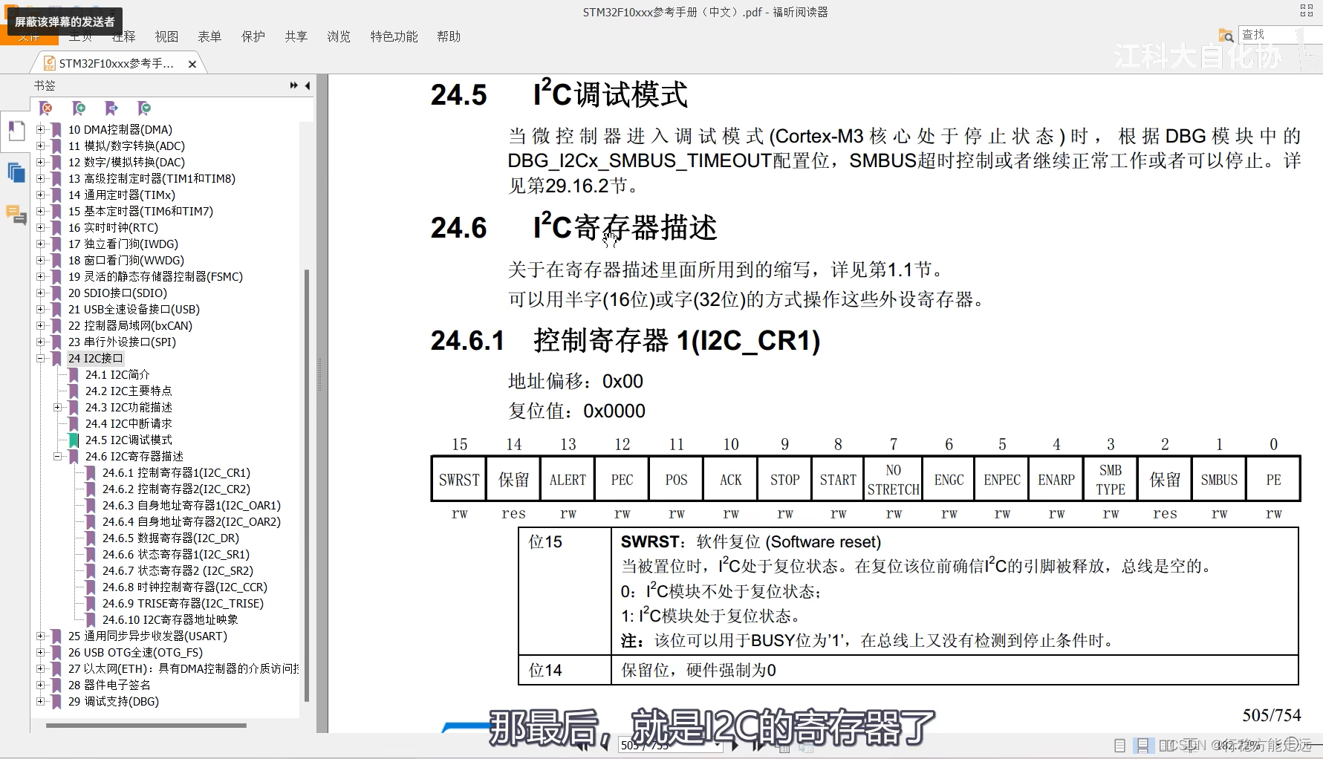Expand the 23 串行外设接口(SPI) bookmark
1323x759 pixels.
(41, 342)
